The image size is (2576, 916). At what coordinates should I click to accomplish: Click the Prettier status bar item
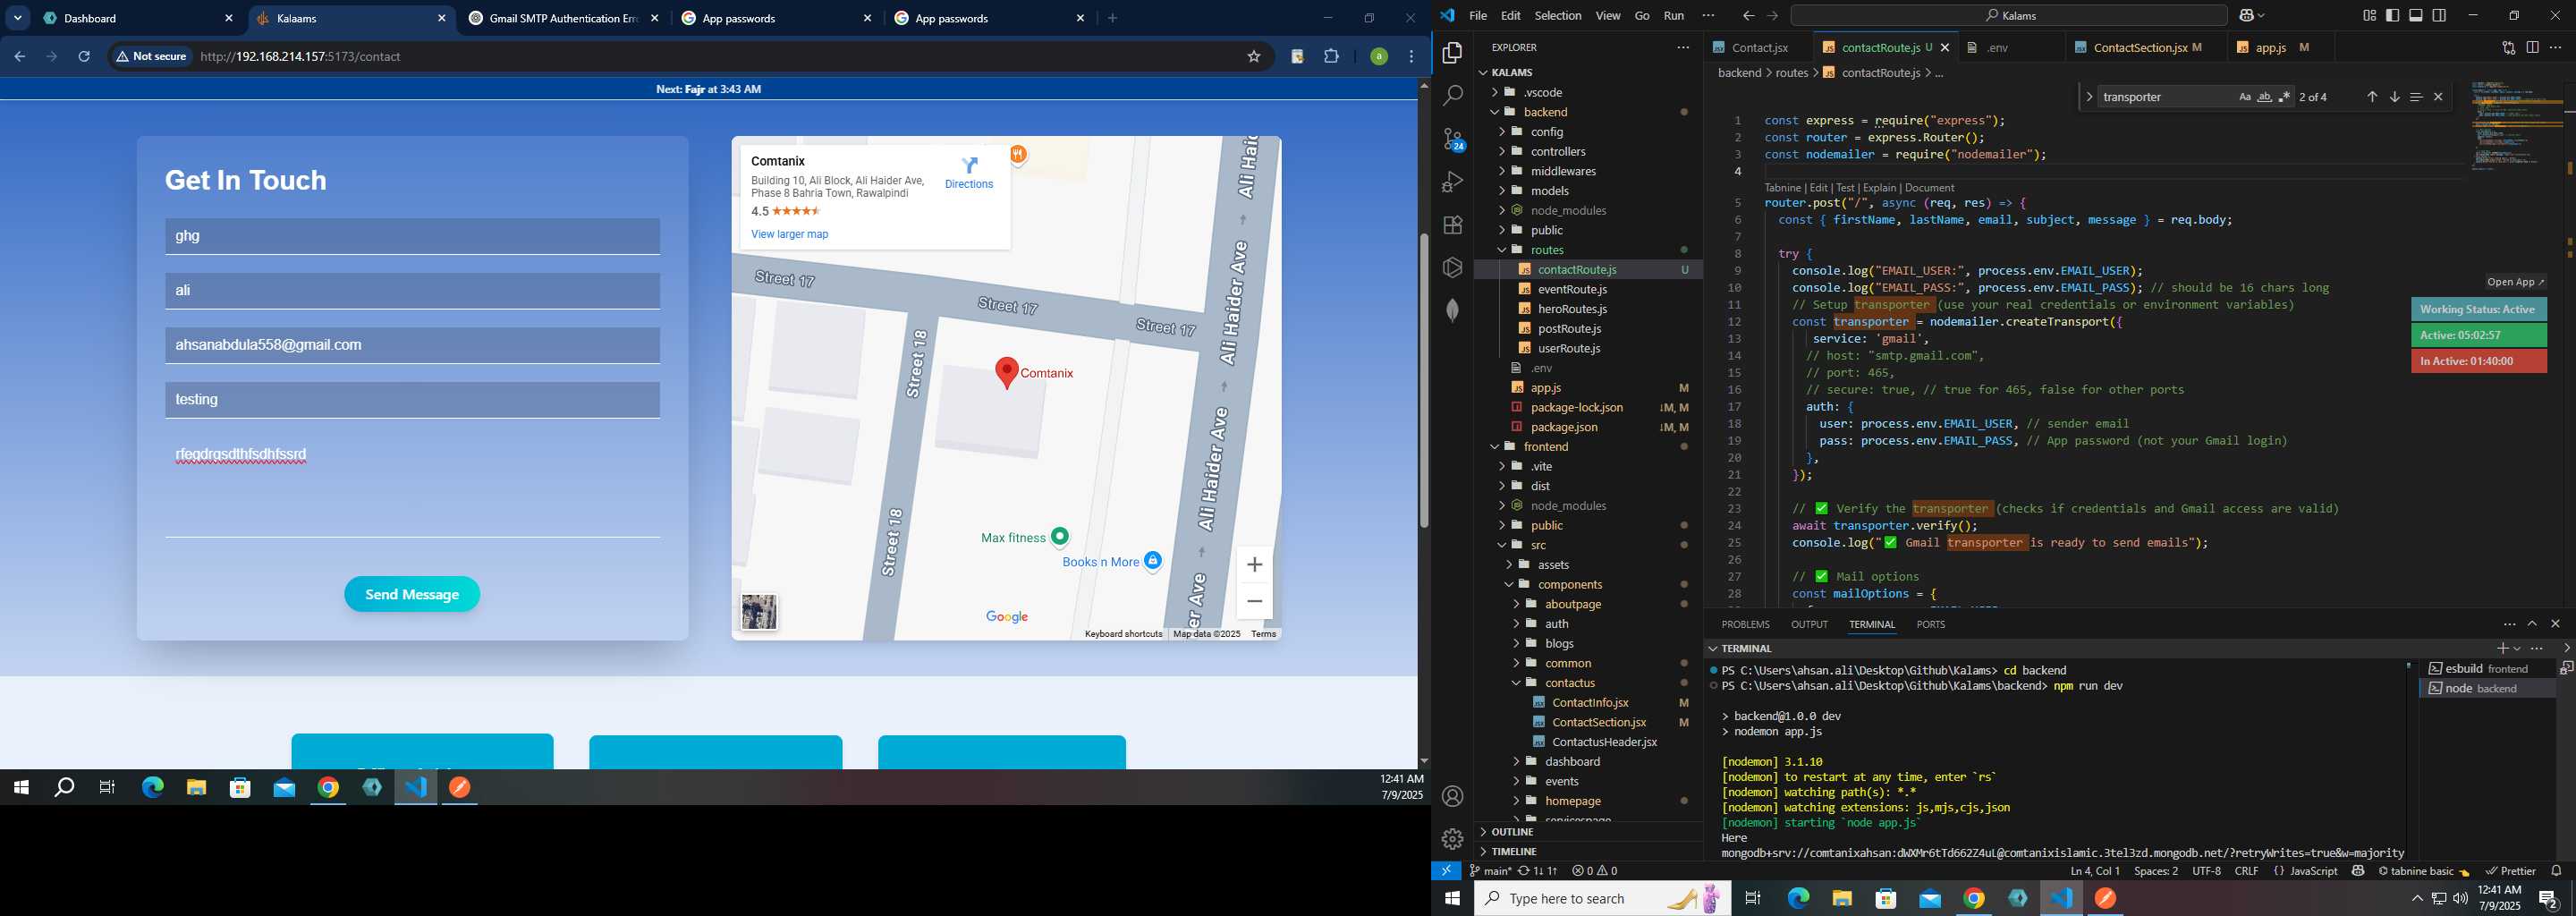[2511, 871]
